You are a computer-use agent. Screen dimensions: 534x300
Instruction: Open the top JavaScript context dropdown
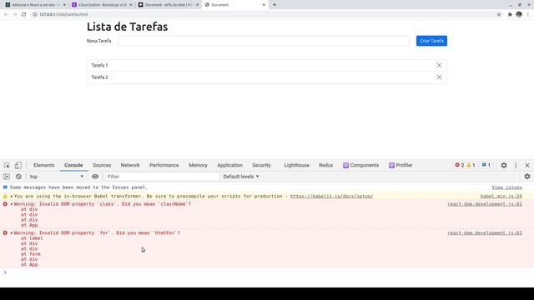tap(56, 177)
